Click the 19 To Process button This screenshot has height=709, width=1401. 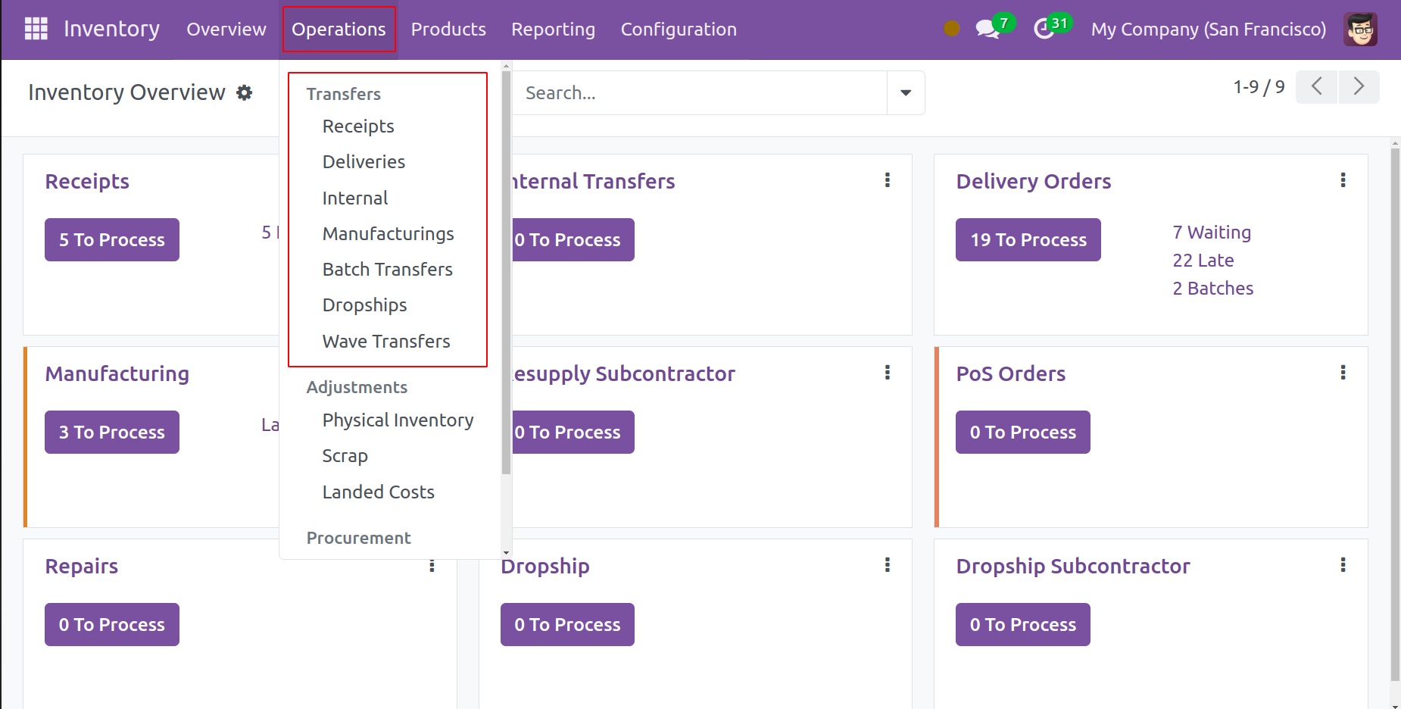1028,240
